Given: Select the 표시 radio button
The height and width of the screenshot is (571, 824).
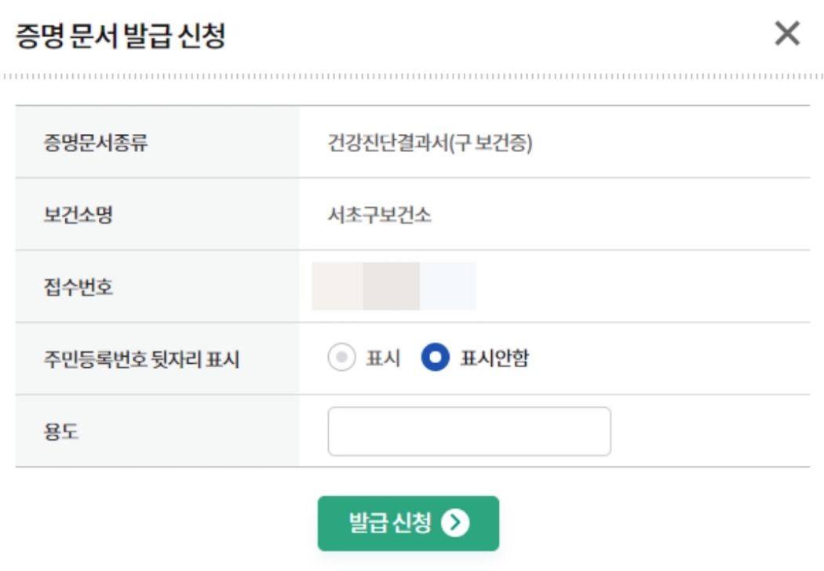Looking at the screenshot, I should click(x=341, y=357).
